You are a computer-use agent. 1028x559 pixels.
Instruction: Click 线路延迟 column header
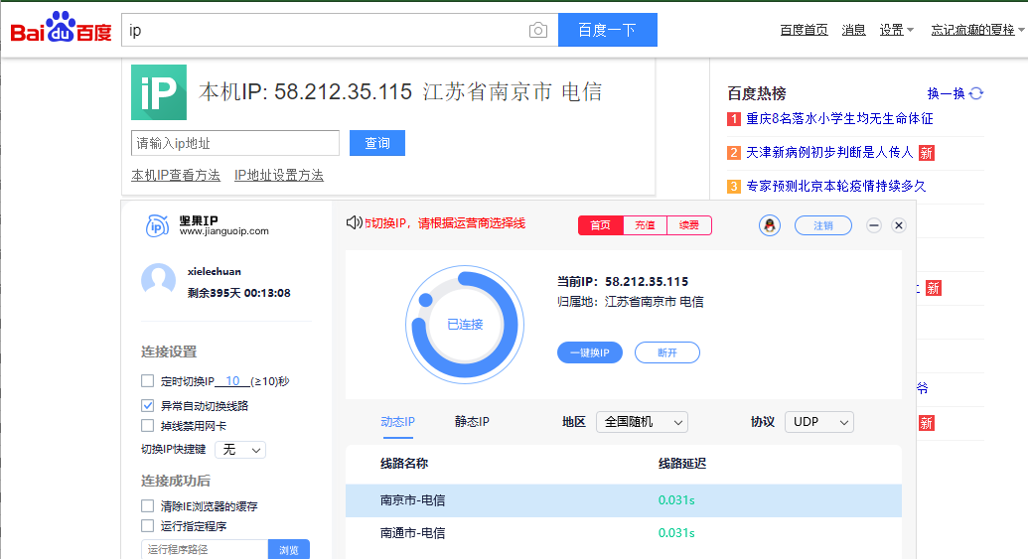pos(681,464)
